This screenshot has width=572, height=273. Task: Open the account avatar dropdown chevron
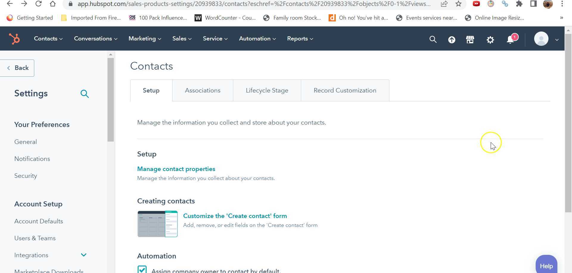pos(557,39)
